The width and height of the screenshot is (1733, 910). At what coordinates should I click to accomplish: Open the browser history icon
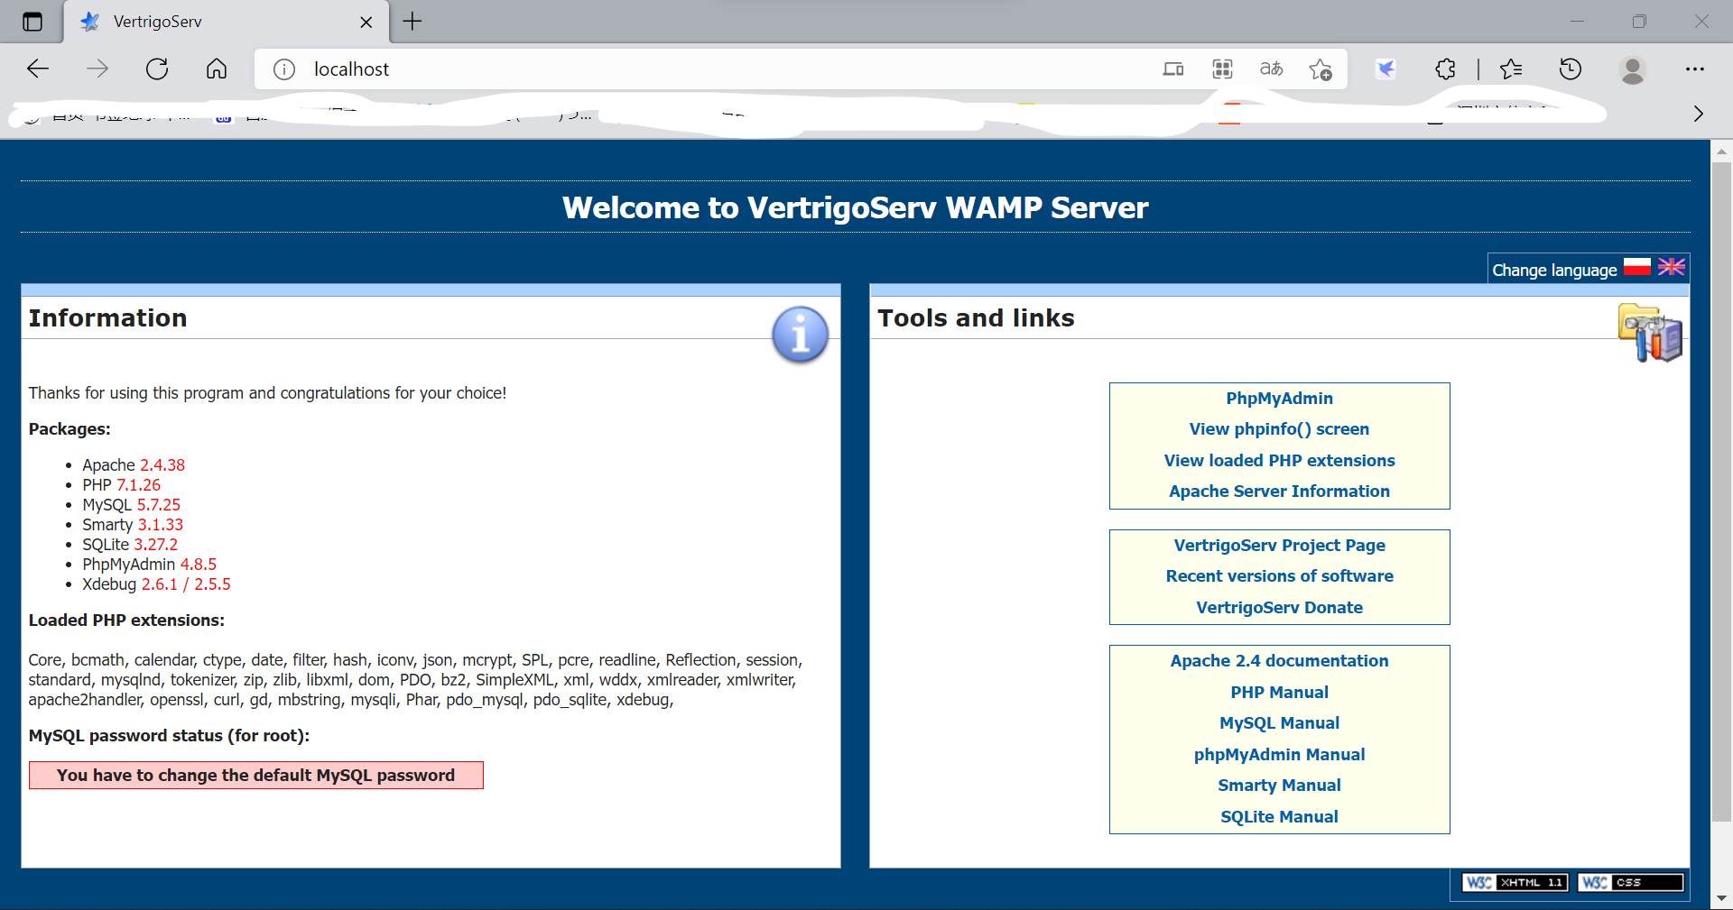[1571, 69]
